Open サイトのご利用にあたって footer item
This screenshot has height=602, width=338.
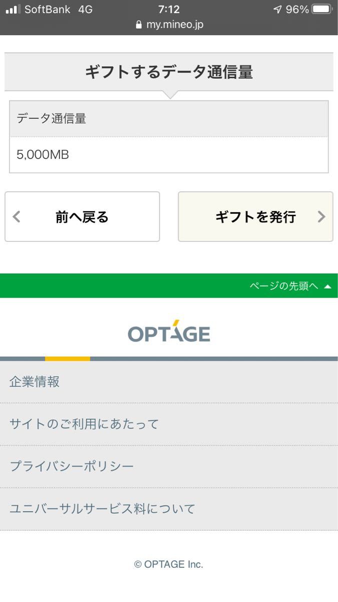click(169, 424)
